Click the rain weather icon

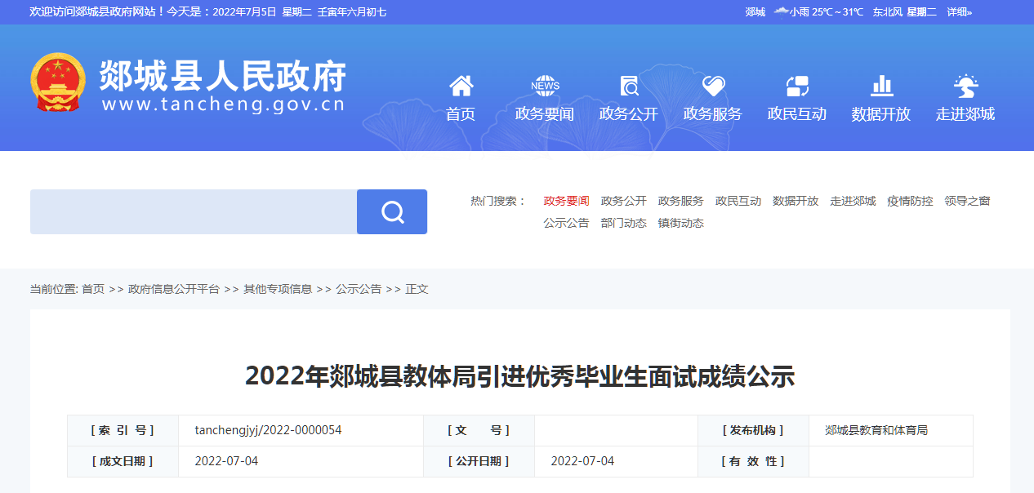tap(781, 11)
